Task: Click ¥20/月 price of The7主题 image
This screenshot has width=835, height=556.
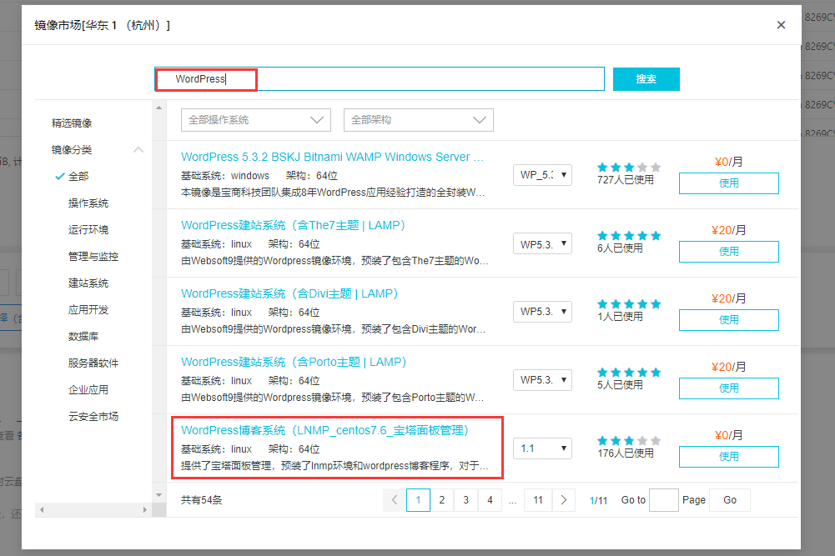Action: pyautogui.click(x=728, y=230)
